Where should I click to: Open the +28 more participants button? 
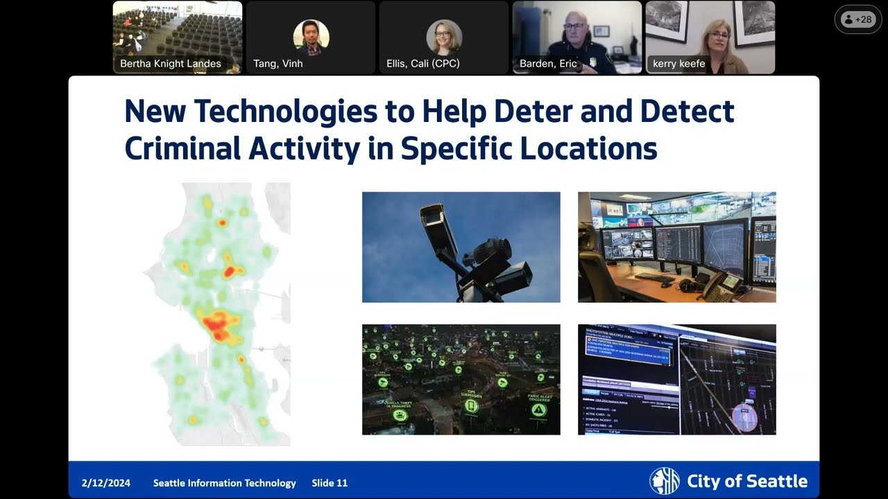coord(857,19)
